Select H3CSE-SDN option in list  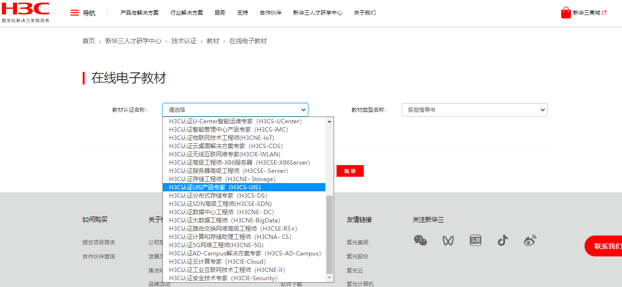[244, 204]
